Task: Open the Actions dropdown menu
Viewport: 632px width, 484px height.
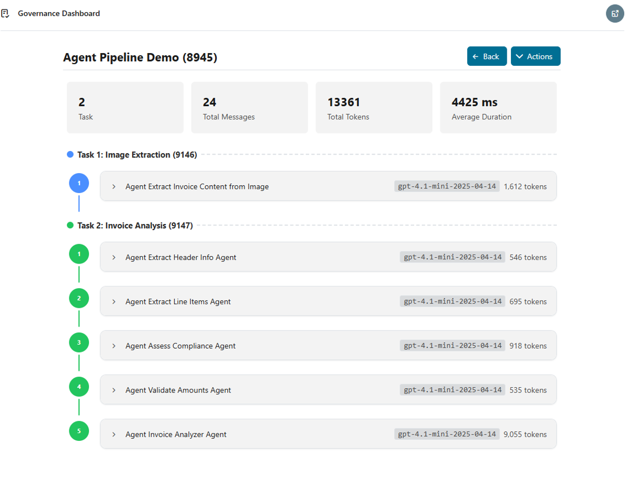Action: pyautogui.click(x=535, y=56)
